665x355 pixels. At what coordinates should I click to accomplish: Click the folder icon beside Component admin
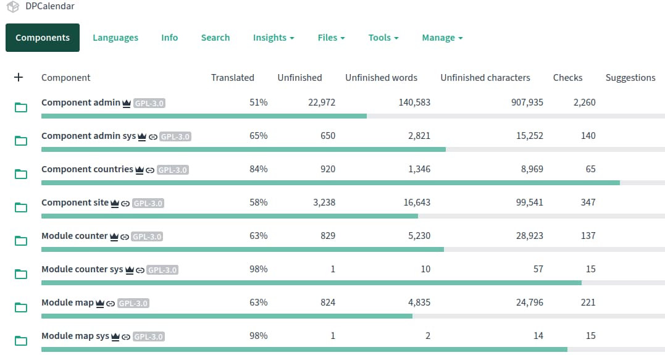(x=21, y=107)
